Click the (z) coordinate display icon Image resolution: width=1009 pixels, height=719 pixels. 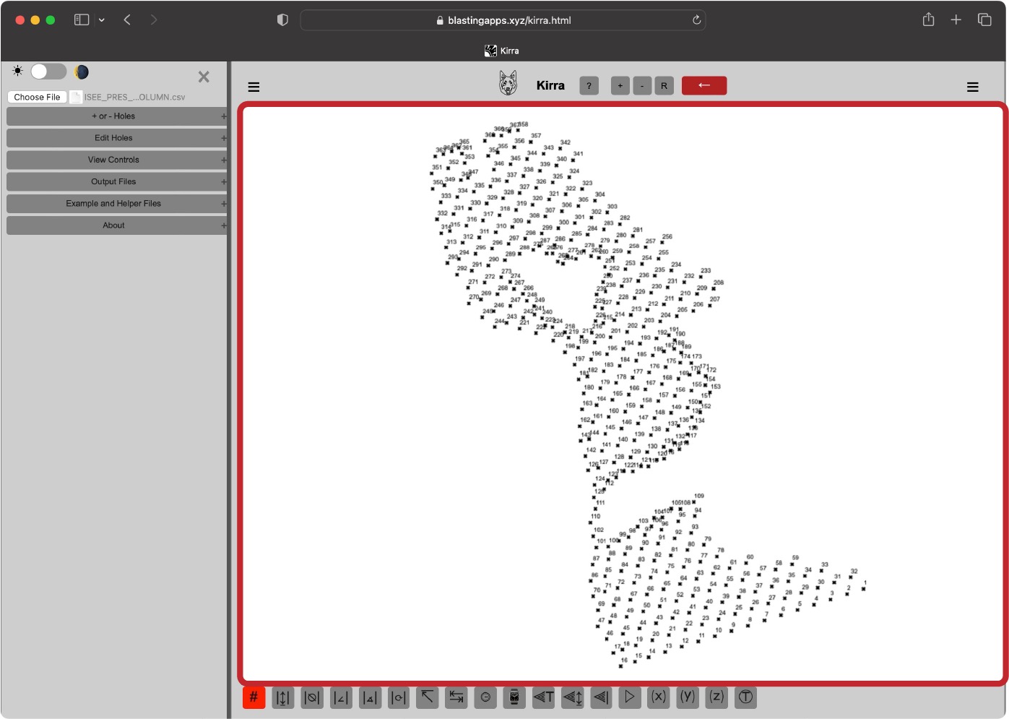pyautogui.click(x=716, y=697)
